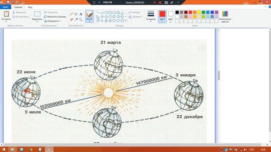Choose the triangle shape
Image resolution: width=271 pixels, height=152 pixels.
pos(122,13)
